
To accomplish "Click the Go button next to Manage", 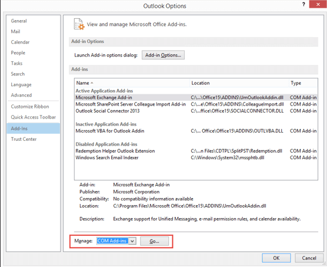I will pyautogui.click(x=154, y=241).
